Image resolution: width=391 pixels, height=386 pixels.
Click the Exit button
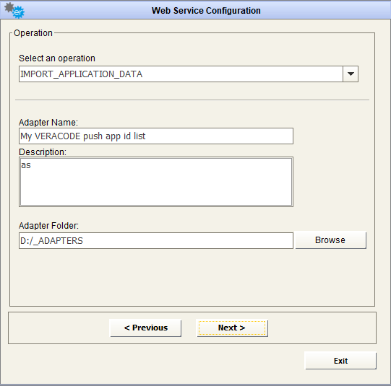pos(340,361)
